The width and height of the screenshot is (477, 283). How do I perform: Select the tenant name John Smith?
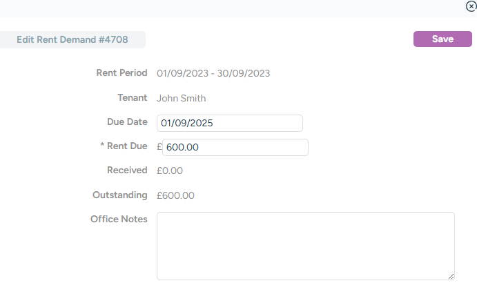(182, 98)
